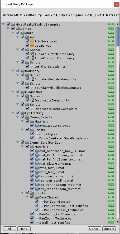Click the DiagnosticsDemoControls.cs script icon
The image size is (120, 234).
point(32,109)
